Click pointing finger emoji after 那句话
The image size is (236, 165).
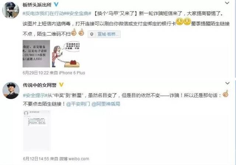pyautogui.click(x=225, y=94)
